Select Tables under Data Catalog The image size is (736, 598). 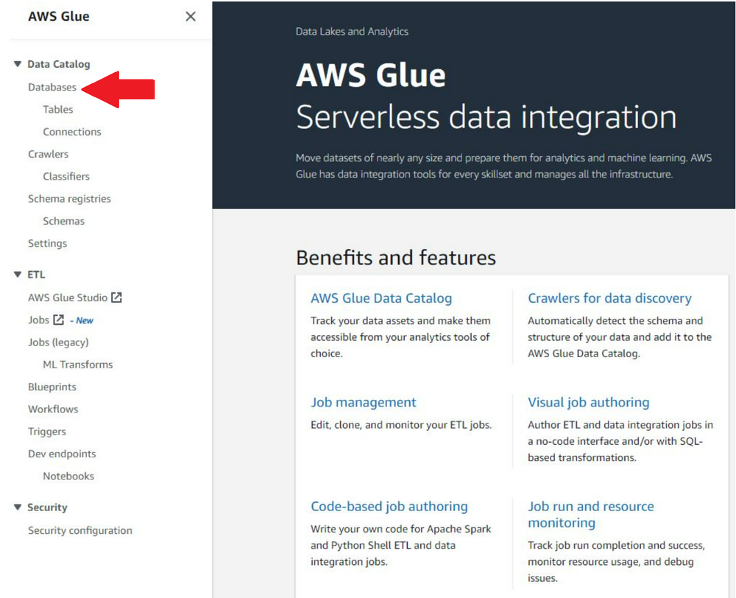(x=57, y=109)
